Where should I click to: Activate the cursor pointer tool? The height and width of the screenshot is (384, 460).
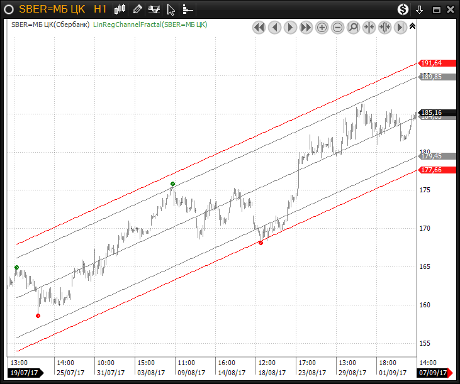(171, 9)
